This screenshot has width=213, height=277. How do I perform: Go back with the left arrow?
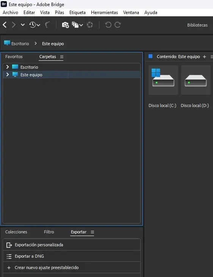(x=5, y=25)
